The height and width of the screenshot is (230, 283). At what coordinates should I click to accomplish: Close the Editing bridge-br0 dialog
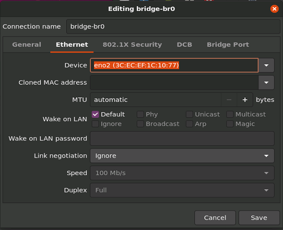[274, 9]
